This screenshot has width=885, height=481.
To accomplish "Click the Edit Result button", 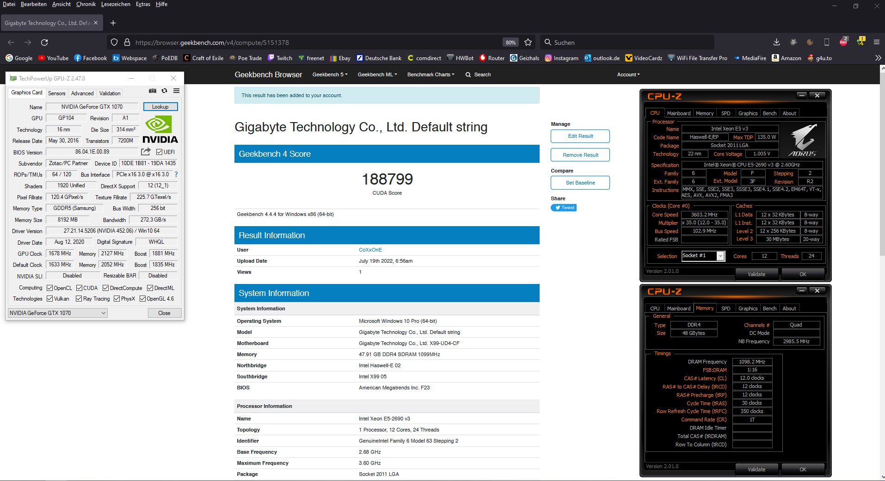I will pos(580,136).
